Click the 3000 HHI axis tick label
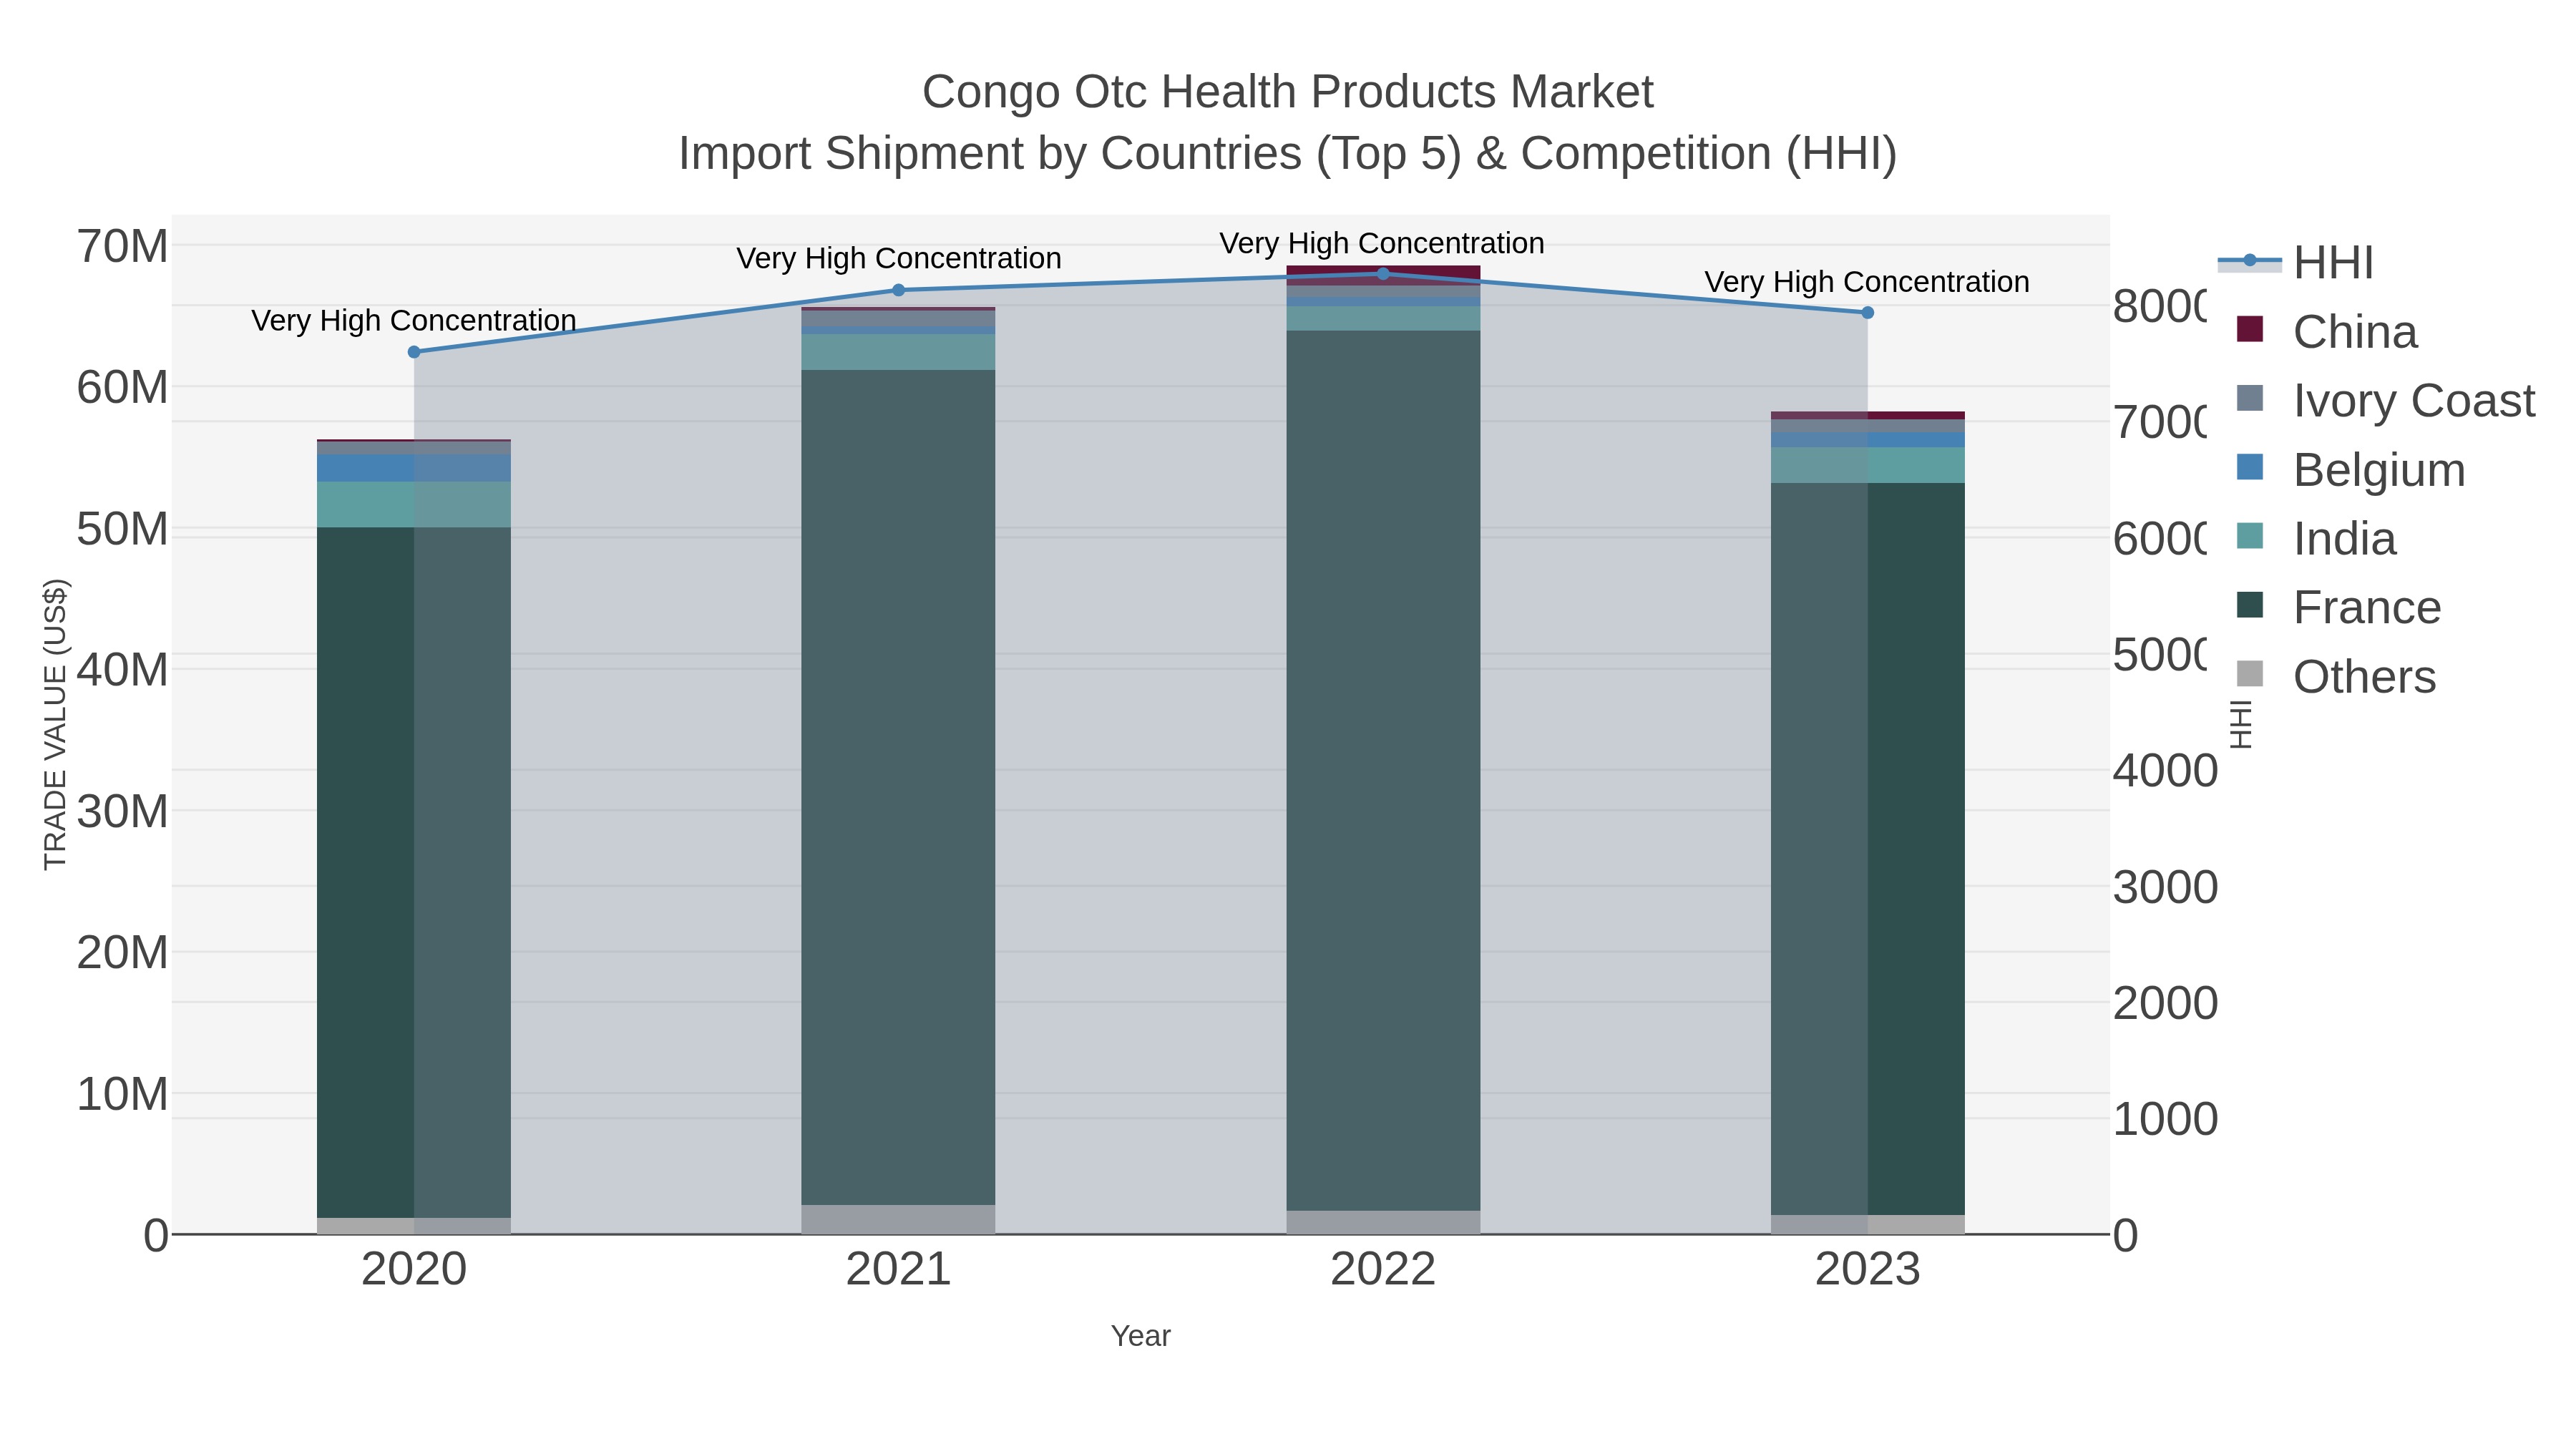This screenshot has height=1449, width=2576. pos(2165,887)
